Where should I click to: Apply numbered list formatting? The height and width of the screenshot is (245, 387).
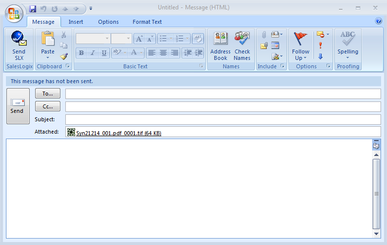[180, 39]
